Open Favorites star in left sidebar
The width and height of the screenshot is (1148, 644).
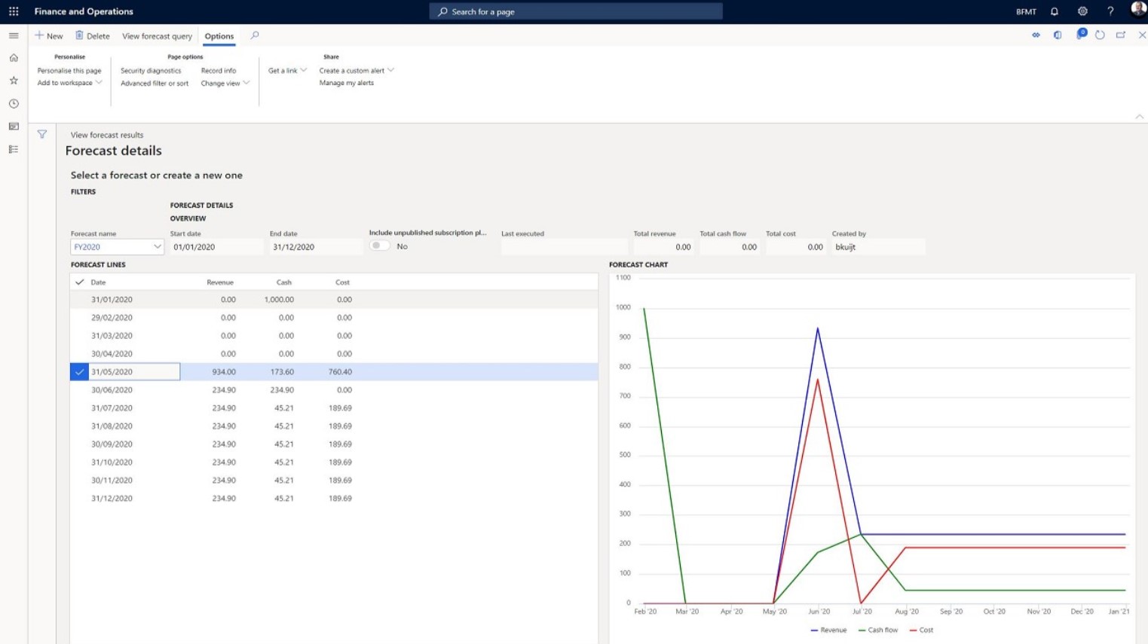point(14,81)
